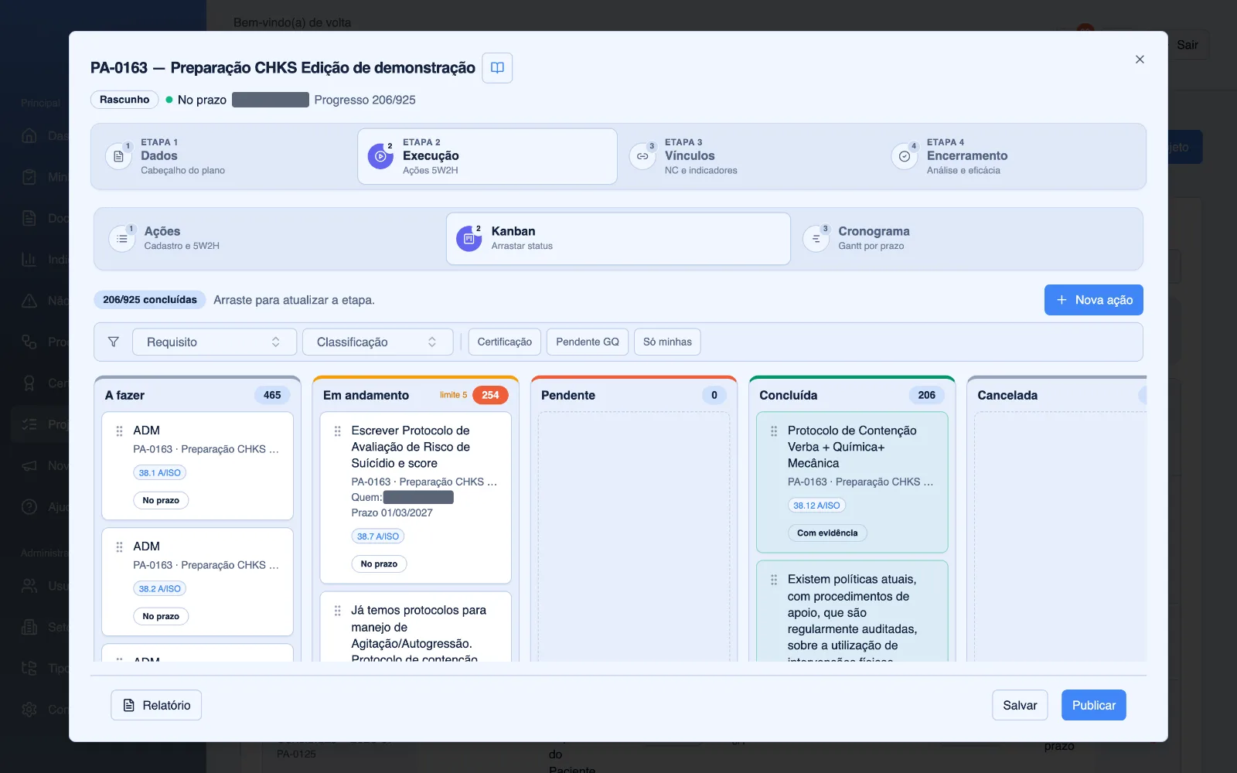Click Etapa 3 Vínculos link icon
This screenshot has width=1237, height=773.
pos(642,156)
